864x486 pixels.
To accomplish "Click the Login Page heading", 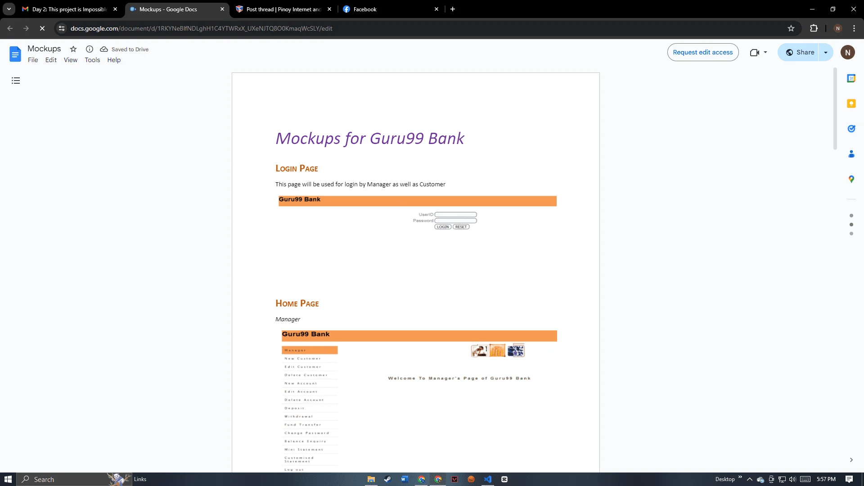I will coord(297,168).
